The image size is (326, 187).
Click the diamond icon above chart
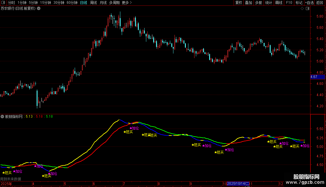[302, 9]
